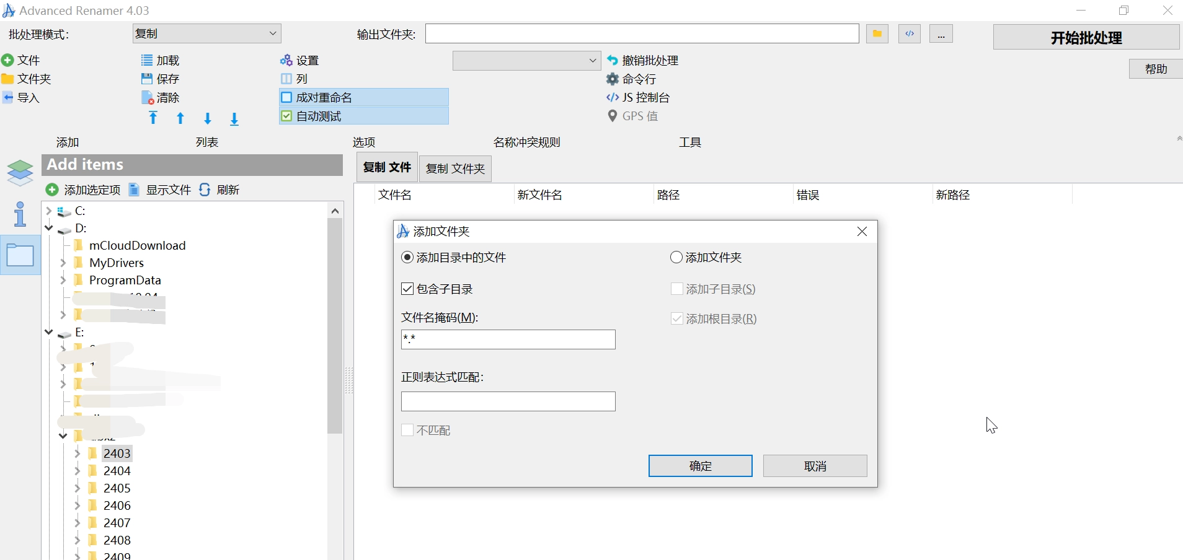Click the 加载 list icon
Screen dimensions: 1183x560
click(147, 60)
